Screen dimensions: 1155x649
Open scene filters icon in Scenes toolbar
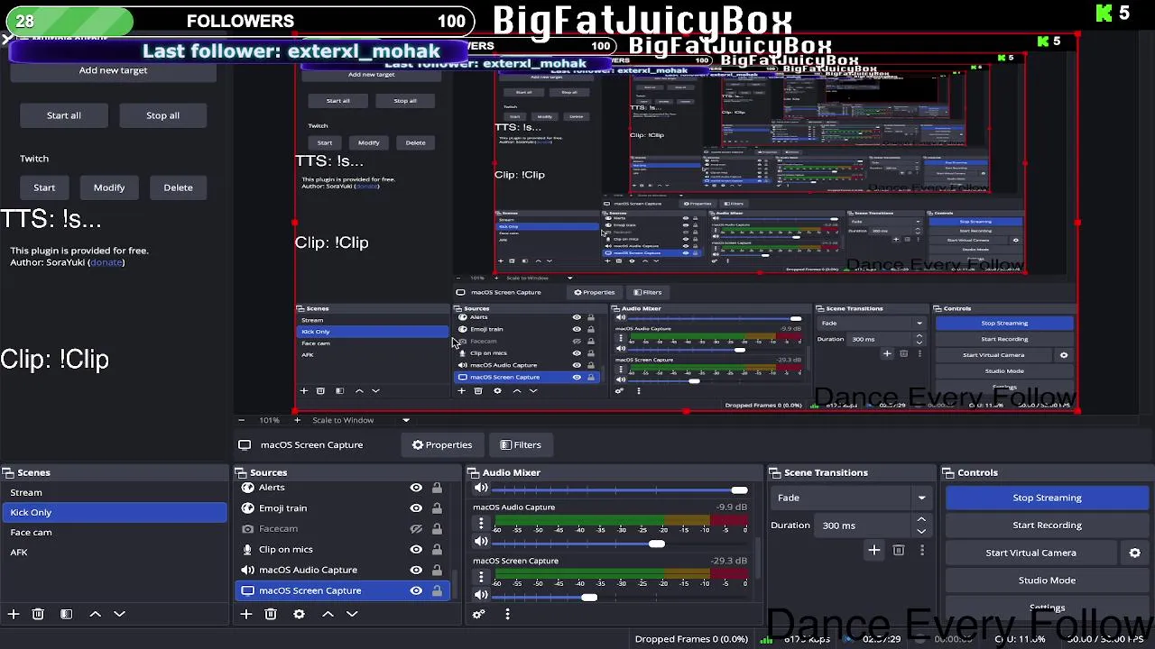(x=66, y=614)
